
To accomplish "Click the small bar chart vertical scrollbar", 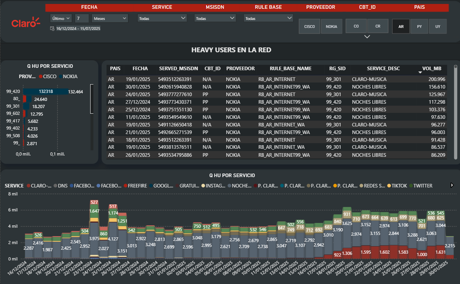I will click(92, 99).
